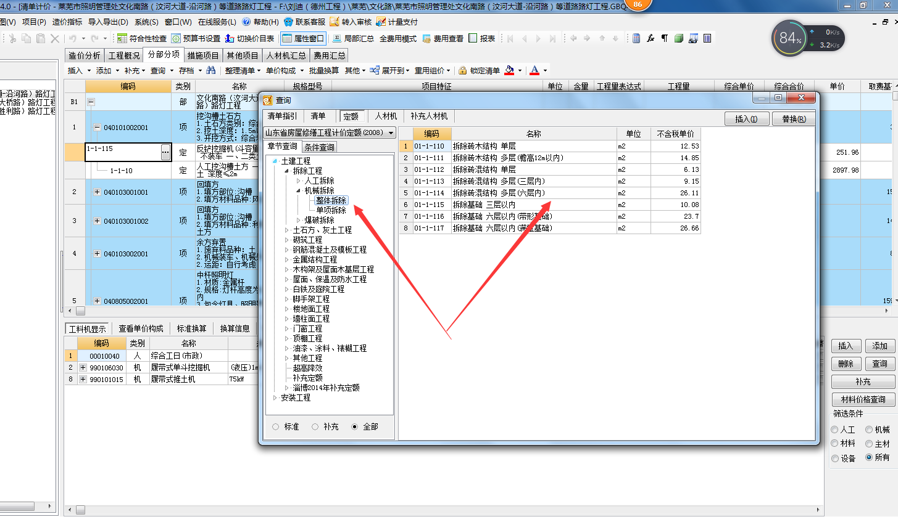Click the 插入(I) button in query dialog
This screenshot has width=898, height=517.
[747, 119]
